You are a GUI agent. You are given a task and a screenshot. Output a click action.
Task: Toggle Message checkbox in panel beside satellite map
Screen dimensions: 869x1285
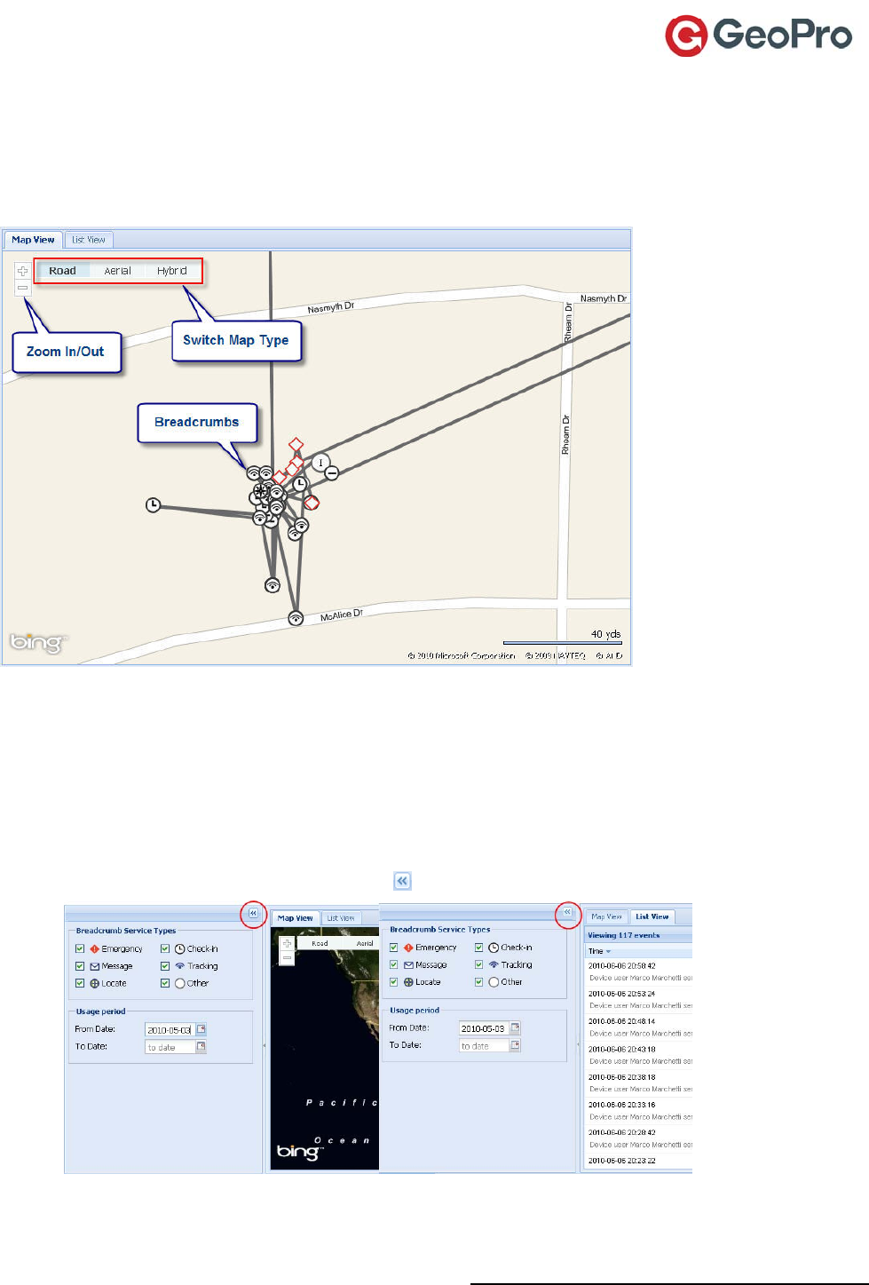[x=80, y=966]
